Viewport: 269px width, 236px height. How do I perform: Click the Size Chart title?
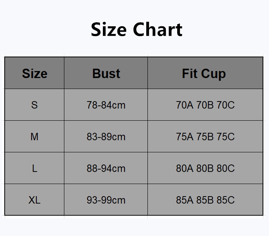137,29
